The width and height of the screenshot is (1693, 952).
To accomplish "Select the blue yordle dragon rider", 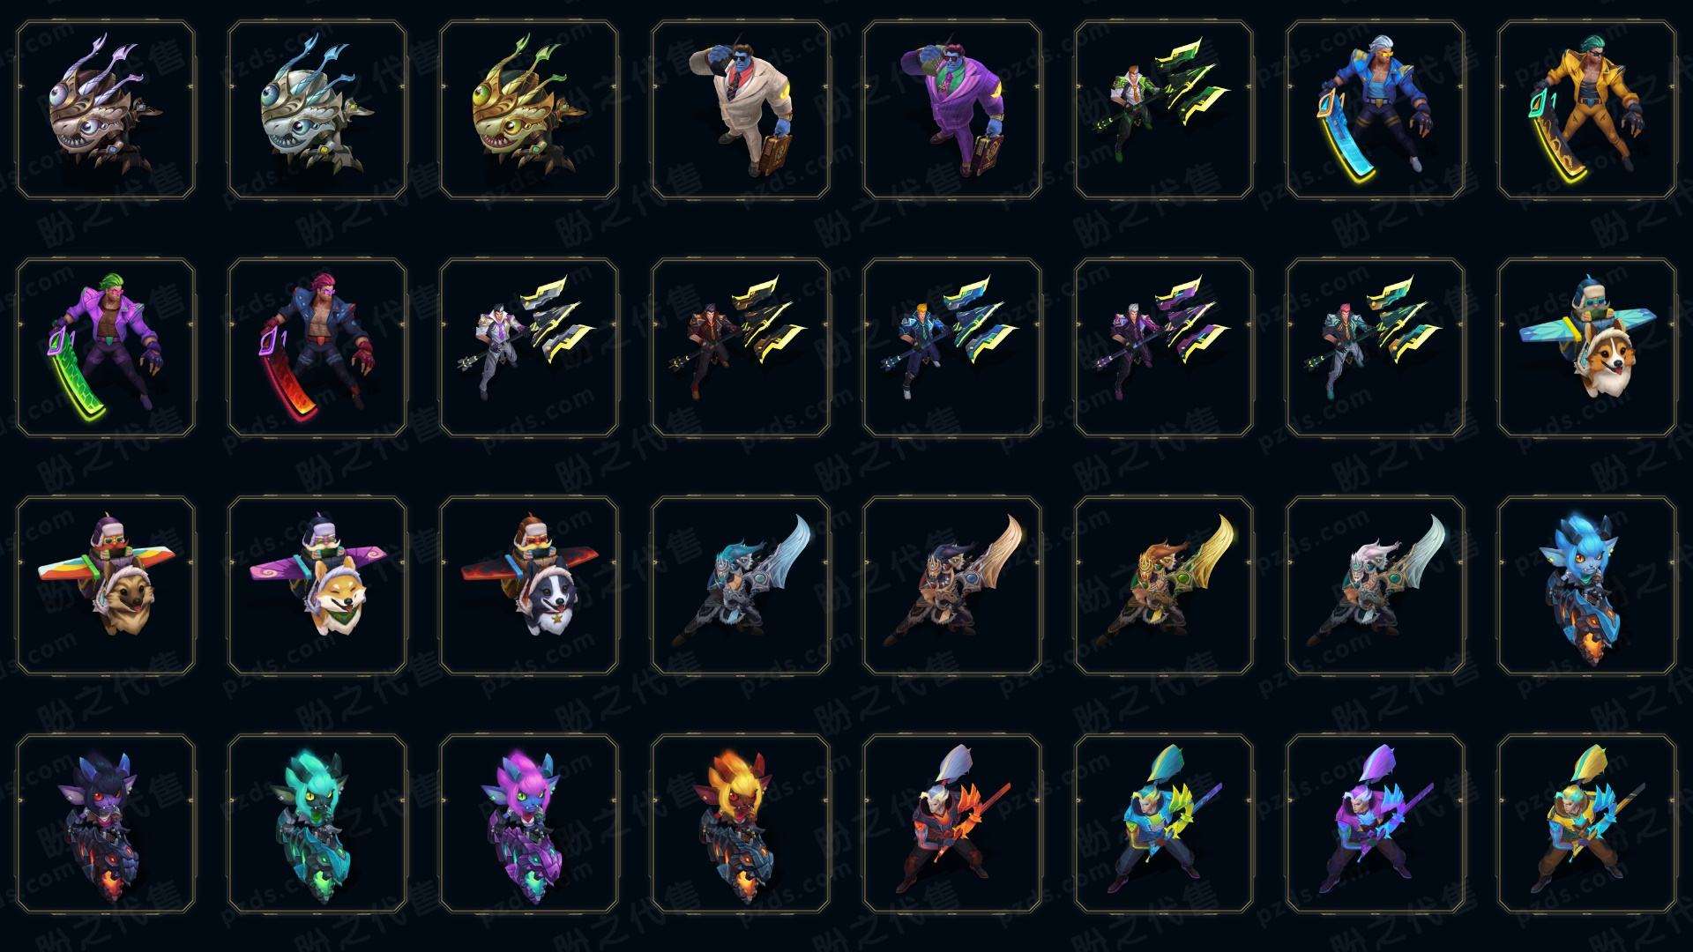I will (x=1587, y=585).
